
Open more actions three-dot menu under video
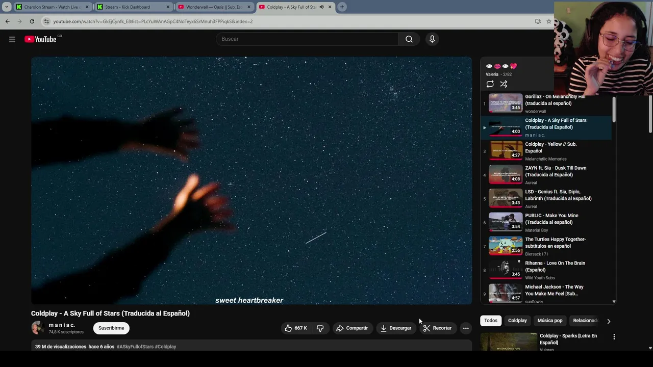coord(466,328)
